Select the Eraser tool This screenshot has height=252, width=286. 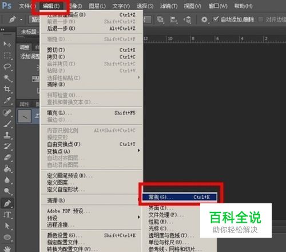7,157
